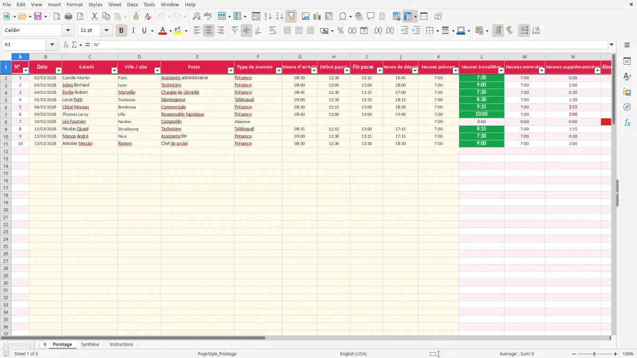Toggle Left-To-Right text direction
Viewport: 637px width, 358px height.
point(497,31)
